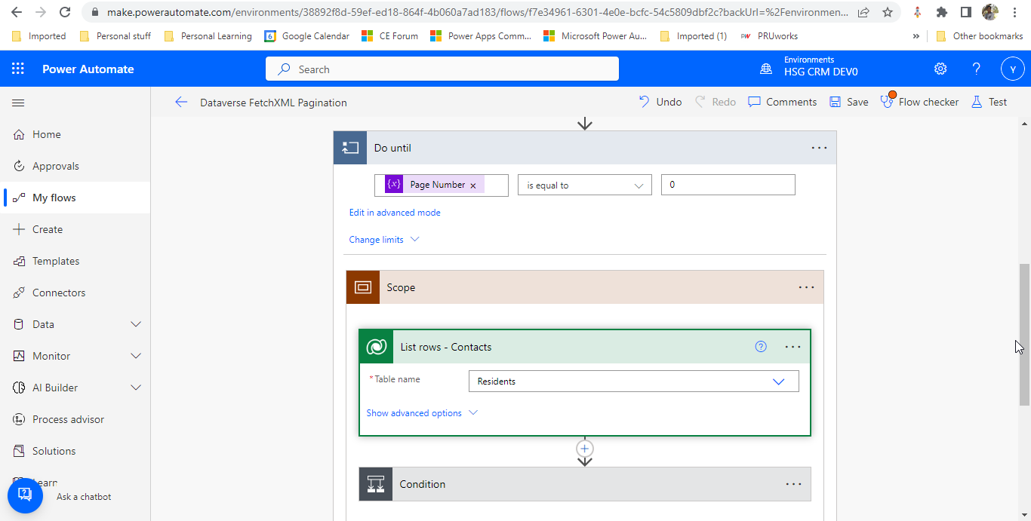Open the Ask a chatbot widget
This screenshot has width=1031, height=521.
click(x=25, y=495)
